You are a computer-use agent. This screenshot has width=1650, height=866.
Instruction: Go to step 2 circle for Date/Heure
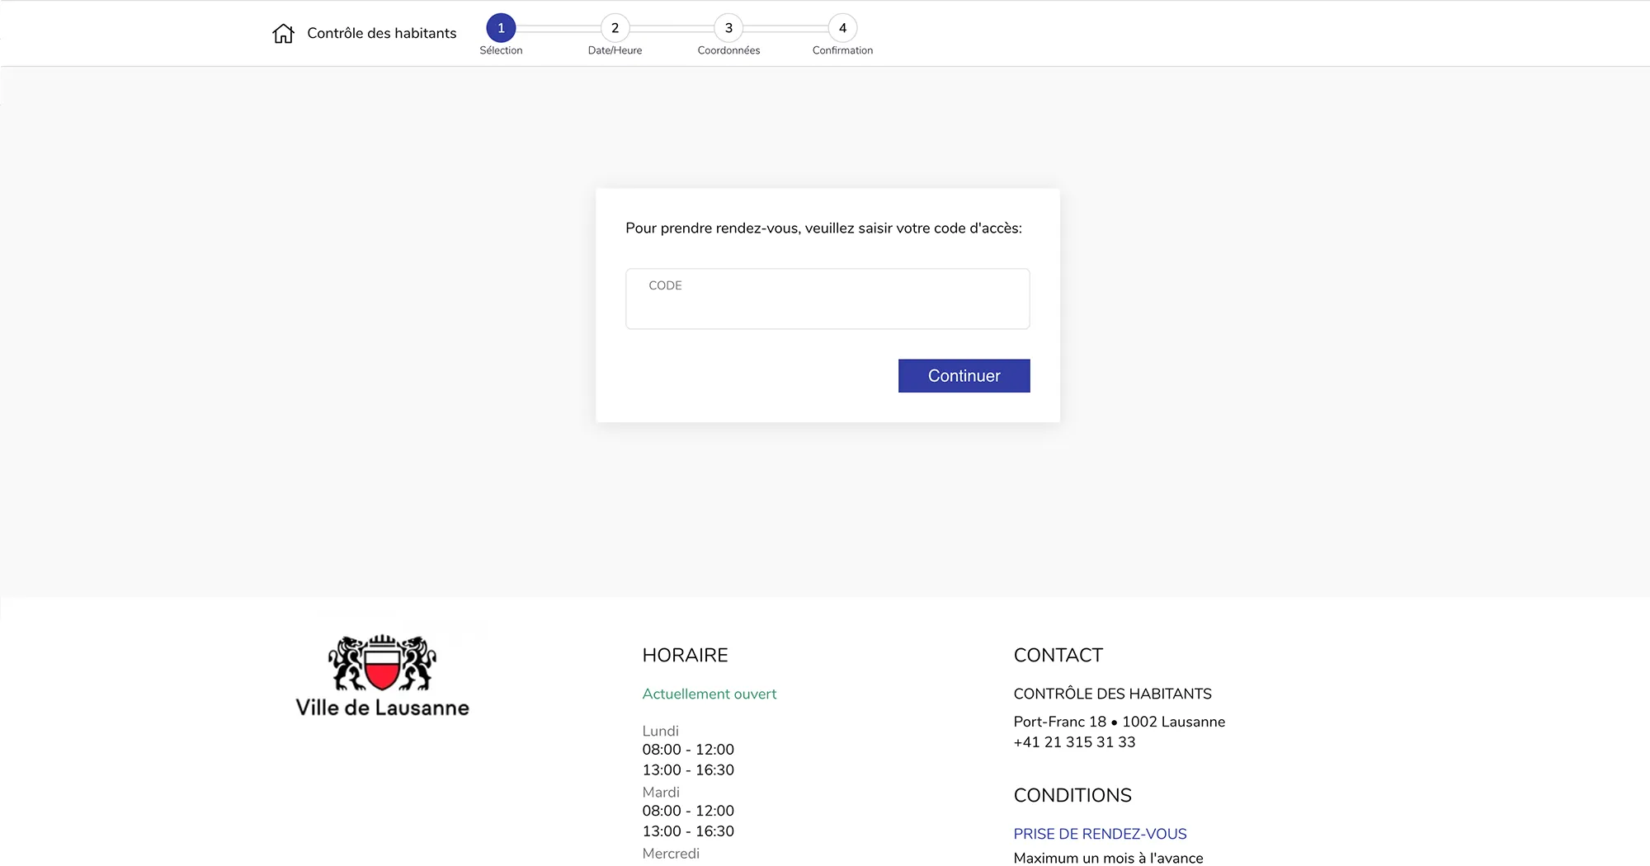[x=615, y=28]
